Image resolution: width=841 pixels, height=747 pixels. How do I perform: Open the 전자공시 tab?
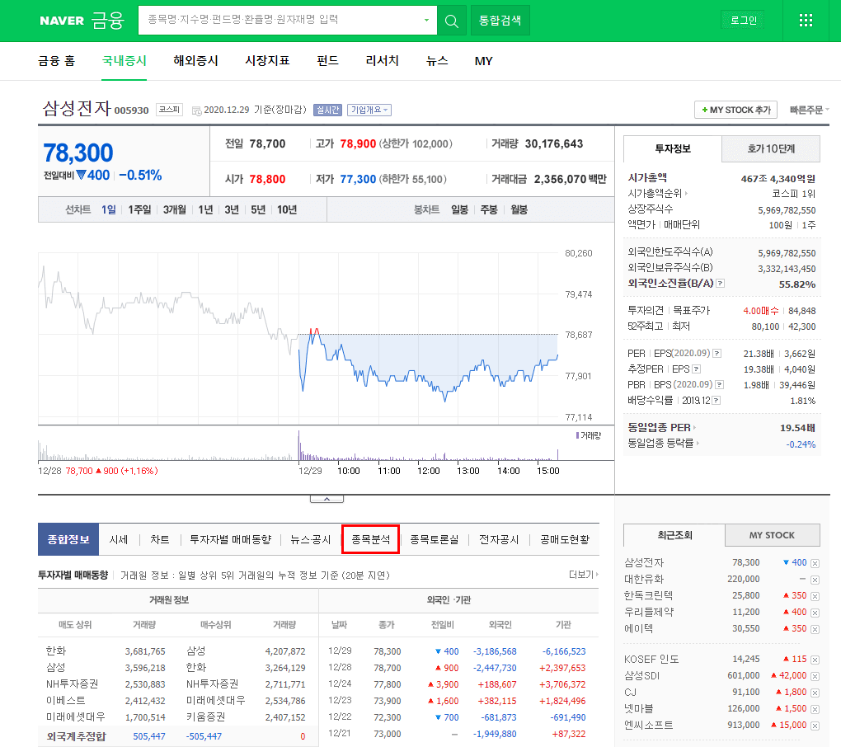point(499,539)
